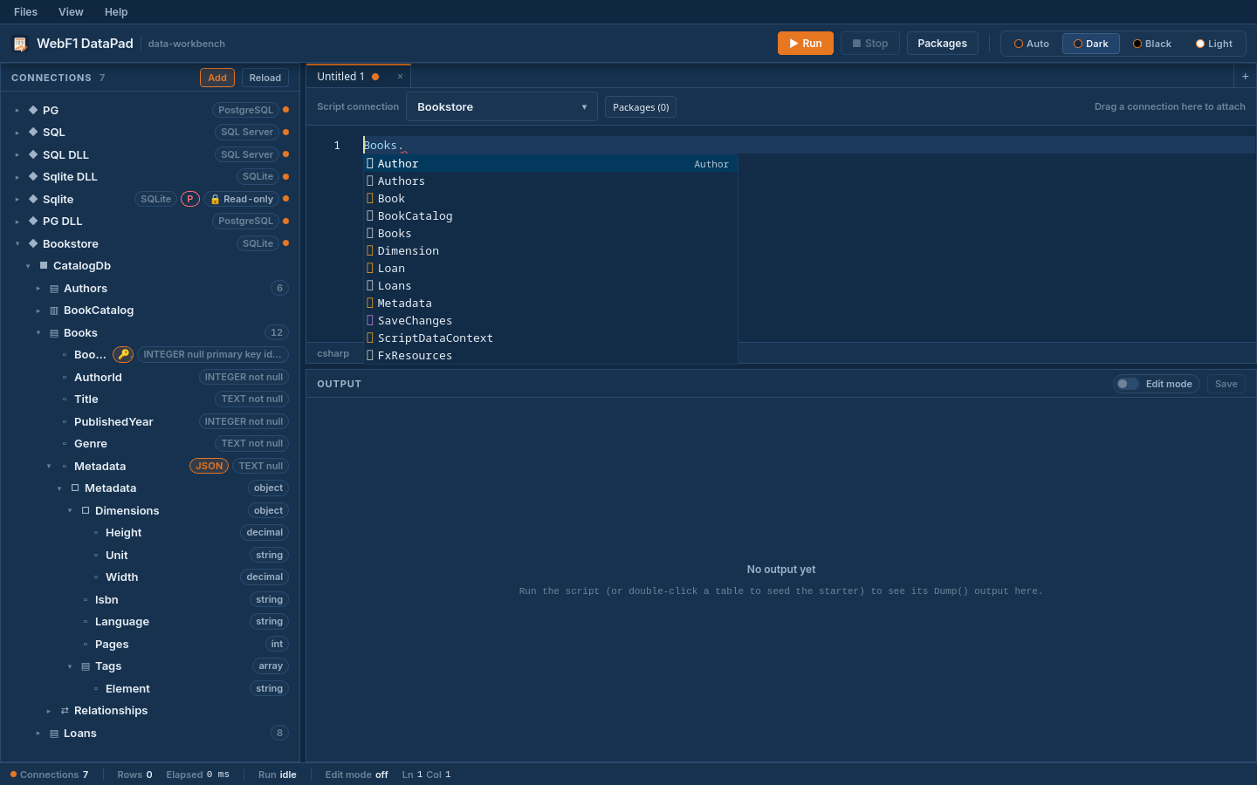Screen dimensions: 1257x785
Task: Open Packages (0) for the script
Action: click(641, 107)
